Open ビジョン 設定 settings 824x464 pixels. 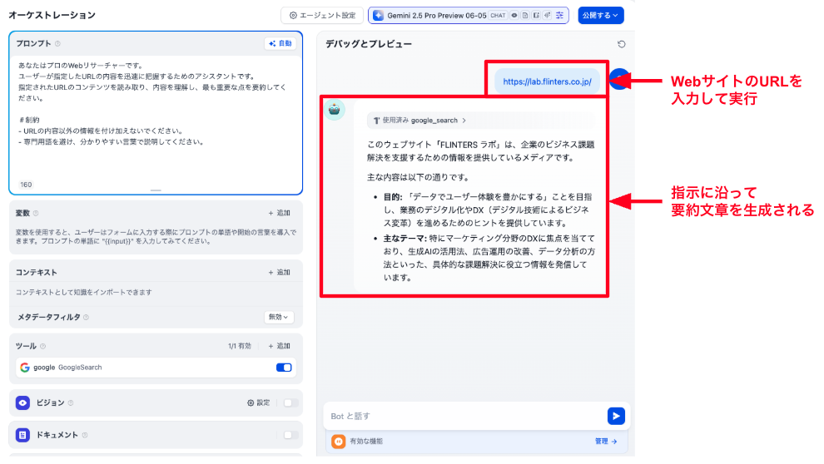258,402
